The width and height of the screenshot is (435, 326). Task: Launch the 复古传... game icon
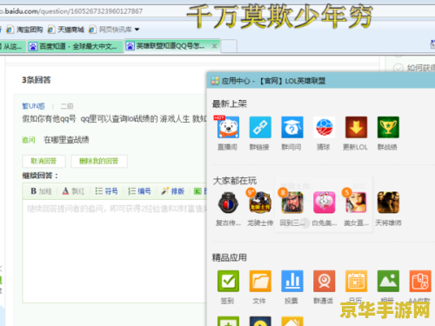click(229, 203)
